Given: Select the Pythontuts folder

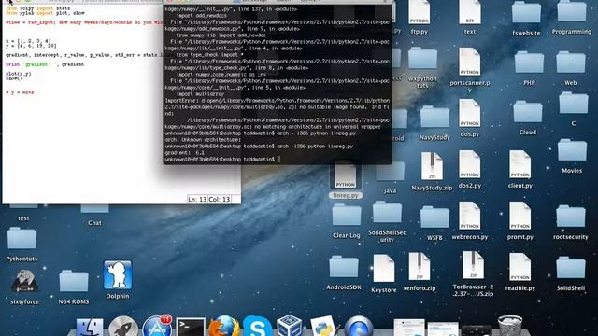Looking at the screenshot, I should (21, 239).
